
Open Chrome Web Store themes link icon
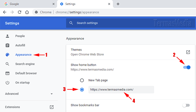[x=188, y=52]
